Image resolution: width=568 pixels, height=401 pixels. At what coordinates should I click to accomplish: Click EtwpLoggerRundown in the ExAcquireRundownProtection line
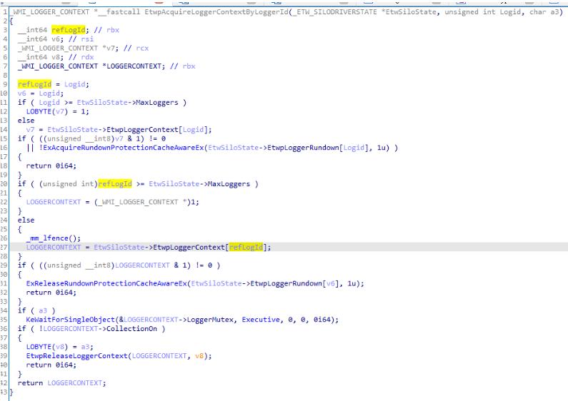[x=303, y=147]
